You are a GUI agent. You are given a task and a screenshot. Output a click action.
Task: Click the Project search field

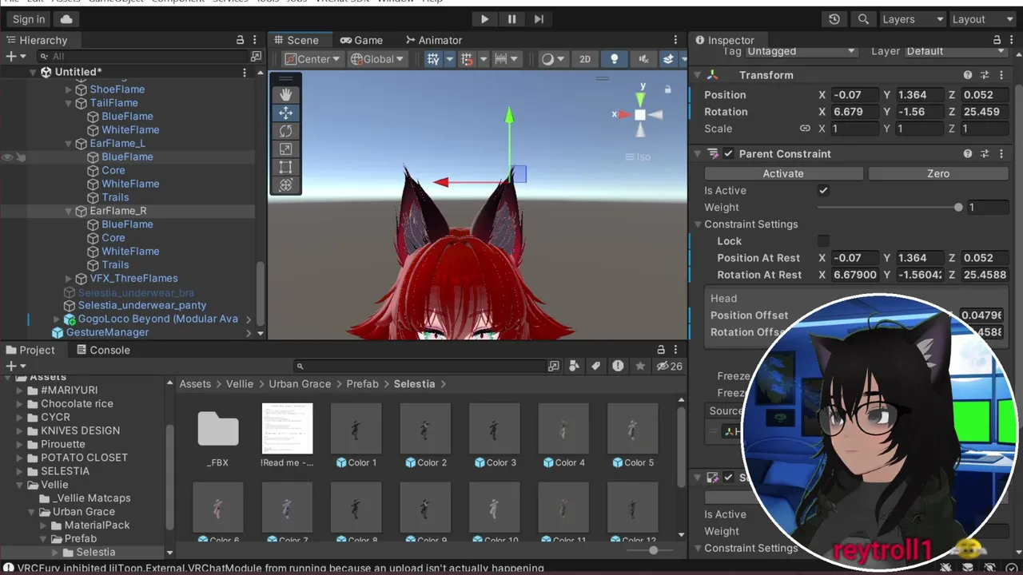420,366
